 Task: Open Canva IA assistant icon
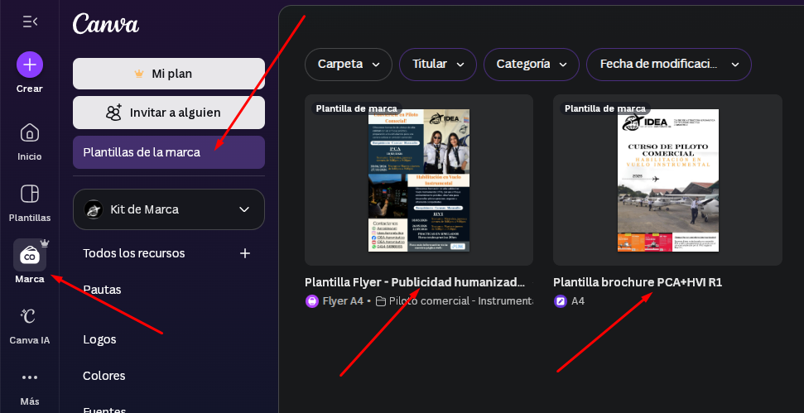pos(30,316)
